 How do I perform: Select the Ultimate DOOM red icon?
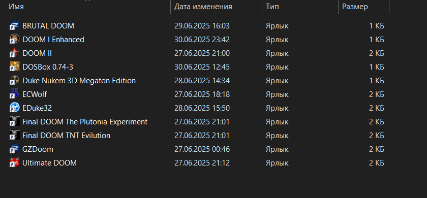coord(14,163)
